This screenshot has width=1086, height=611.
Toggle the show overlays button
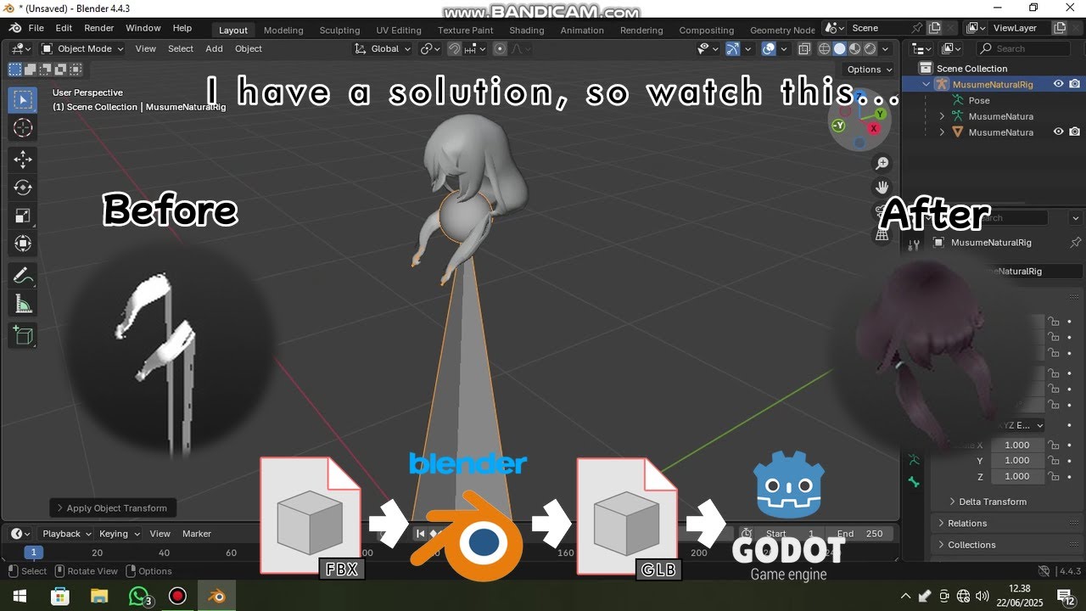[x=768, y=48]
